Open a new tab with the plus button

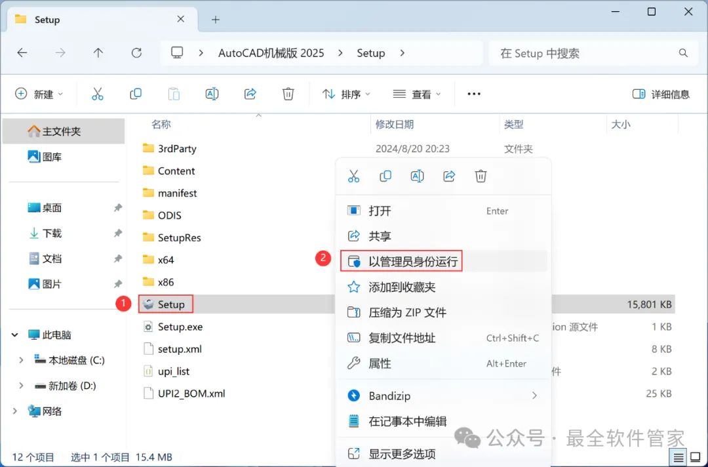pos(216,20)
